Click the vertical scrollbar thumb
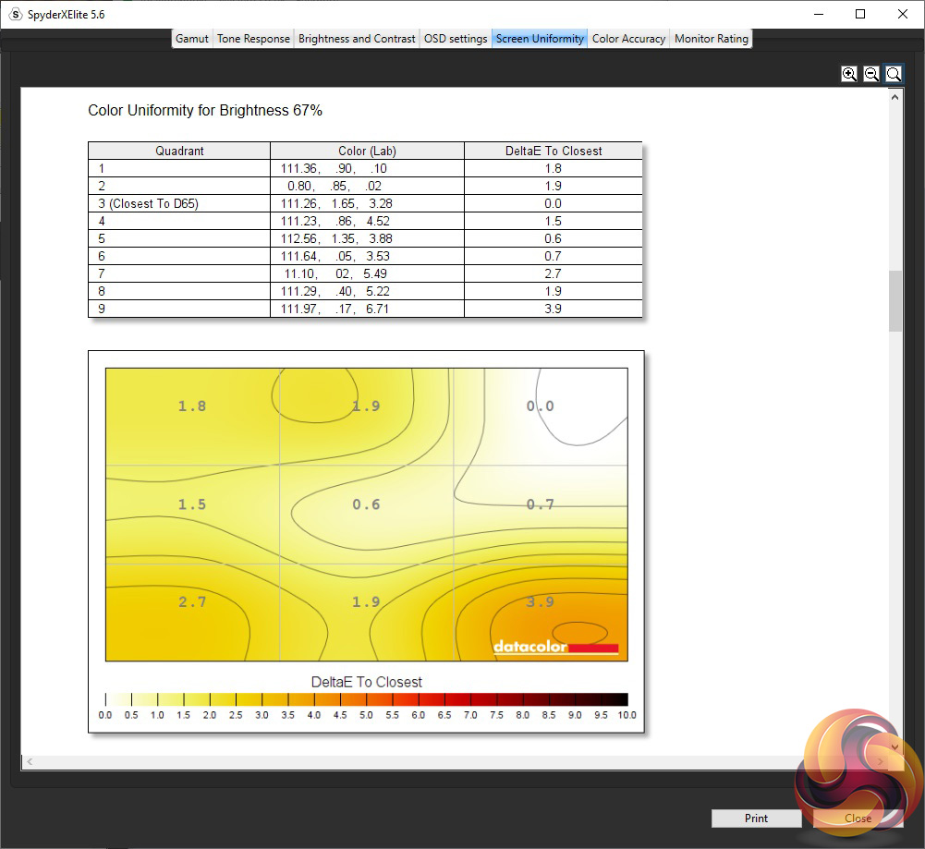Viewport: 925px width, 849px height. coord(895,300)
